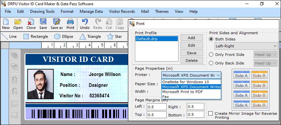Click the second layer-order icon in left sidebar
Image resolution: width=281 pixels, height=125 pixels.
pos(15,66)
